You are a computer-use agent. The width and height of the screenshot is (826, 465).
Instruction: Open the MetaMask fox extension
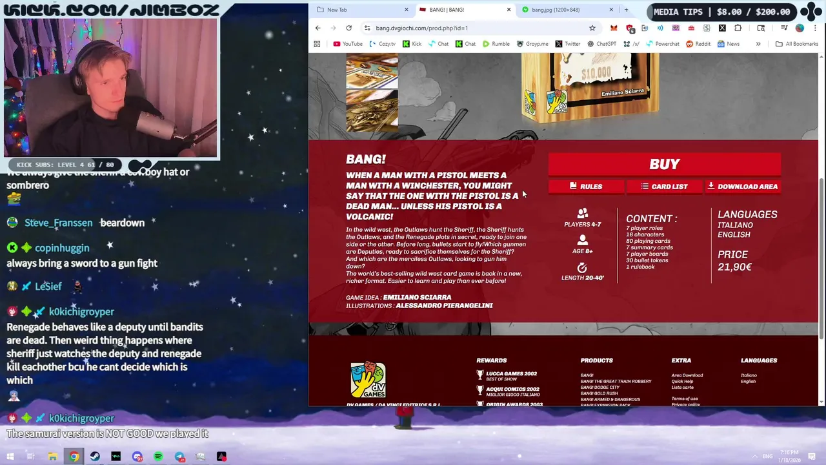614,28
